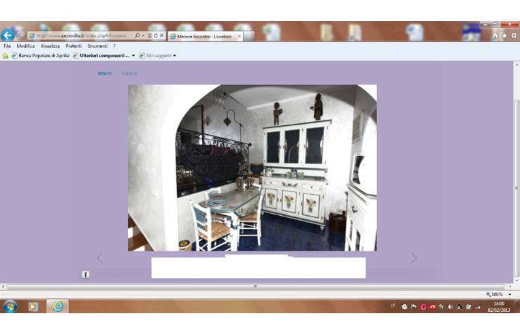520x335 pixels.
Task: Expand the Ulteriori componenti dropdown arrow
Action: tap(133, 55)
